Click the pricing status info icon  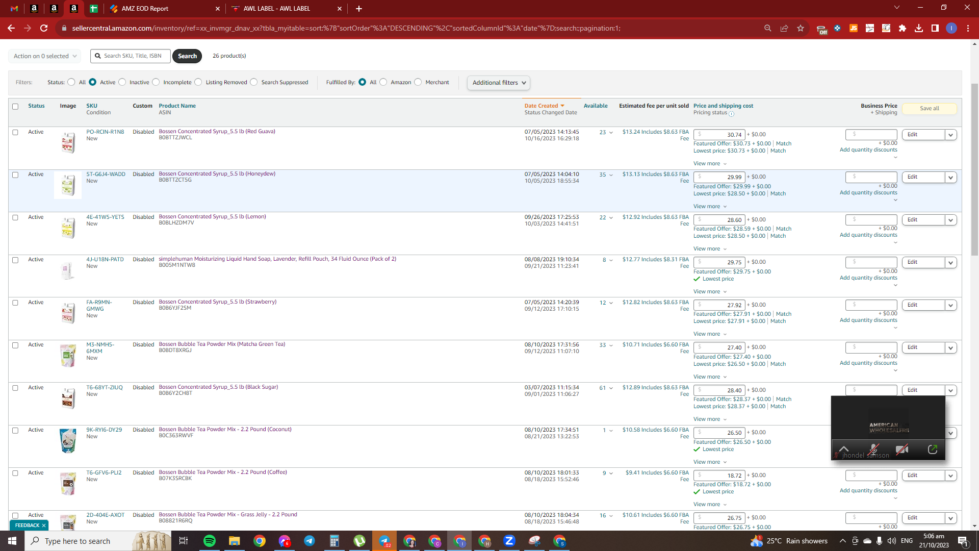coord(732,114)
